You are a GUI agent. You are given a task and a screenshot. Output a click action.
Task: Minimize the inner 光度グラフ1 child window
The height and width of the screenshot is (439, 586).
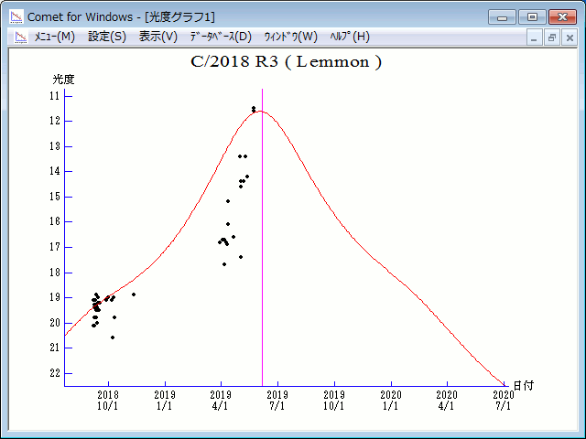tap(535, 37)
